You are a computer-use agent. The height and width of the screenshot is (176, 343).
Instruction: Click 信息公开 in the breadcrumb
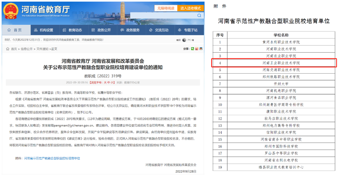(27, 49)
